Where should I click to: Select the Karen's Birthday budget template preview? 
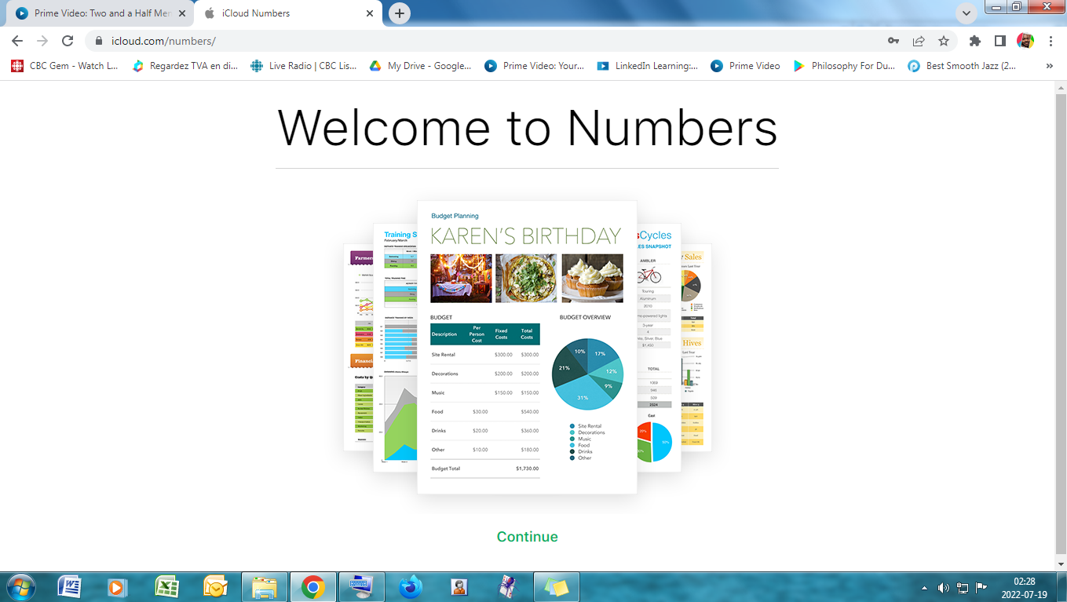[x=527, y=347]
